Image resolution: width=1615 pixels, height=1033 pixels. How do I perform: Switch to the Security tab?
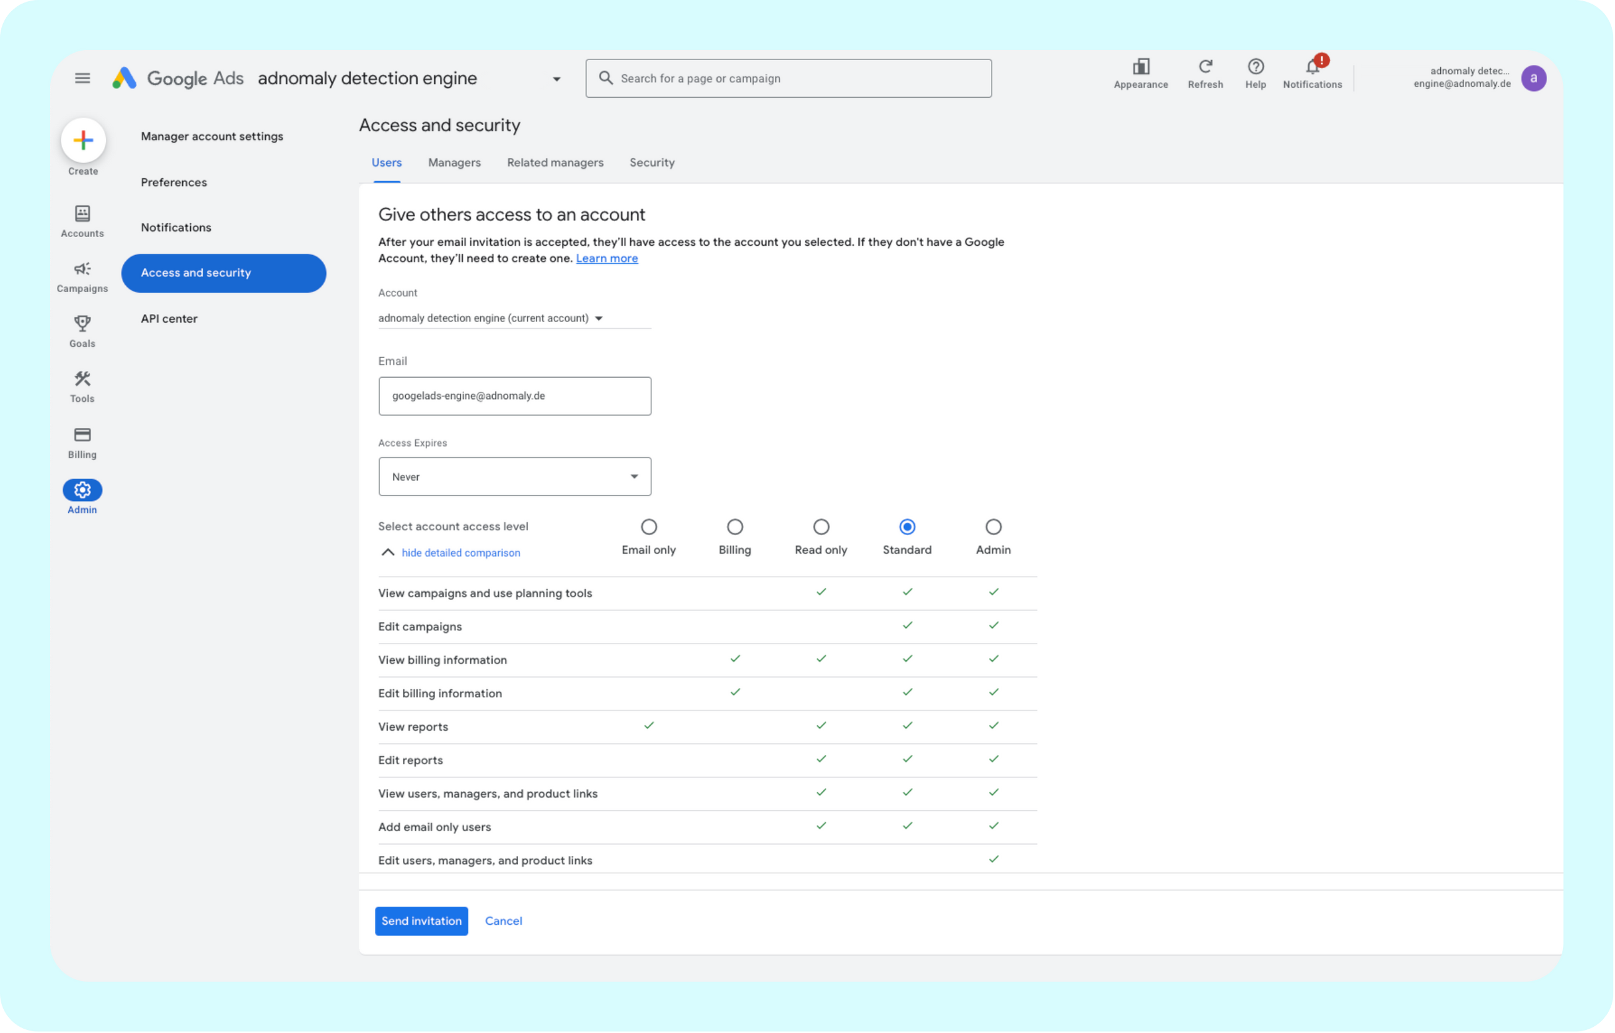click(651, 162)
